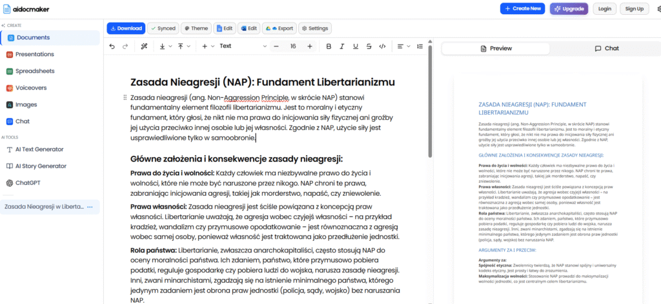Click the undo arrow icon
The image size is (661, 304).
(112, 46)
